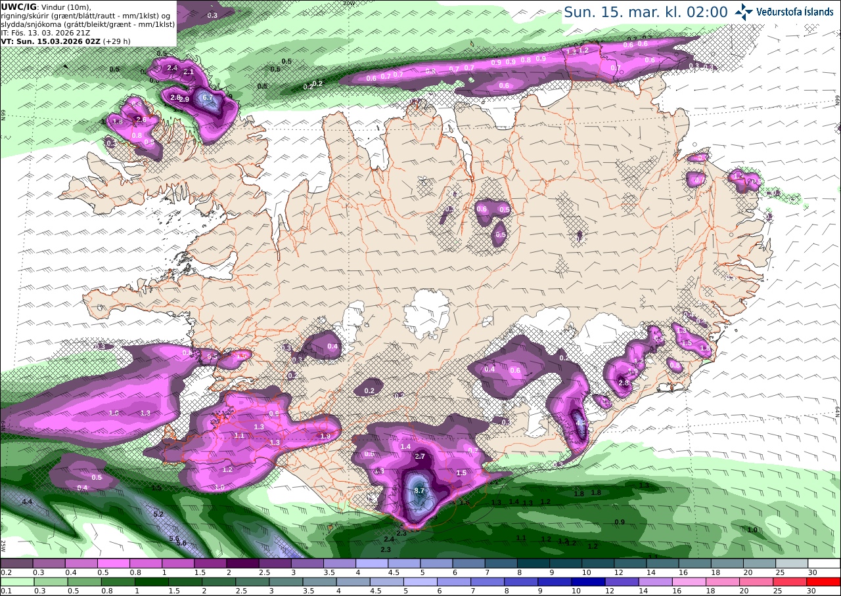Viewport: 841px width, 596px height.
Task: Pick the lower-scale 0.1 pale green swatch
Action: 16,582
